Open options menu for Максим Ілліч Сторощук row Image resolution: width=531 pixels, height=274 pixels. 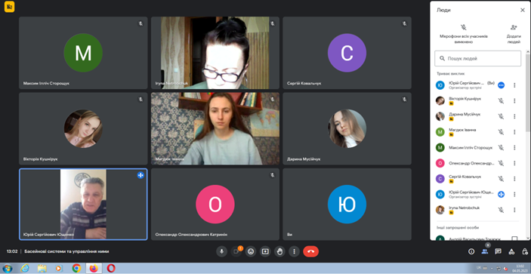point(514,147)
